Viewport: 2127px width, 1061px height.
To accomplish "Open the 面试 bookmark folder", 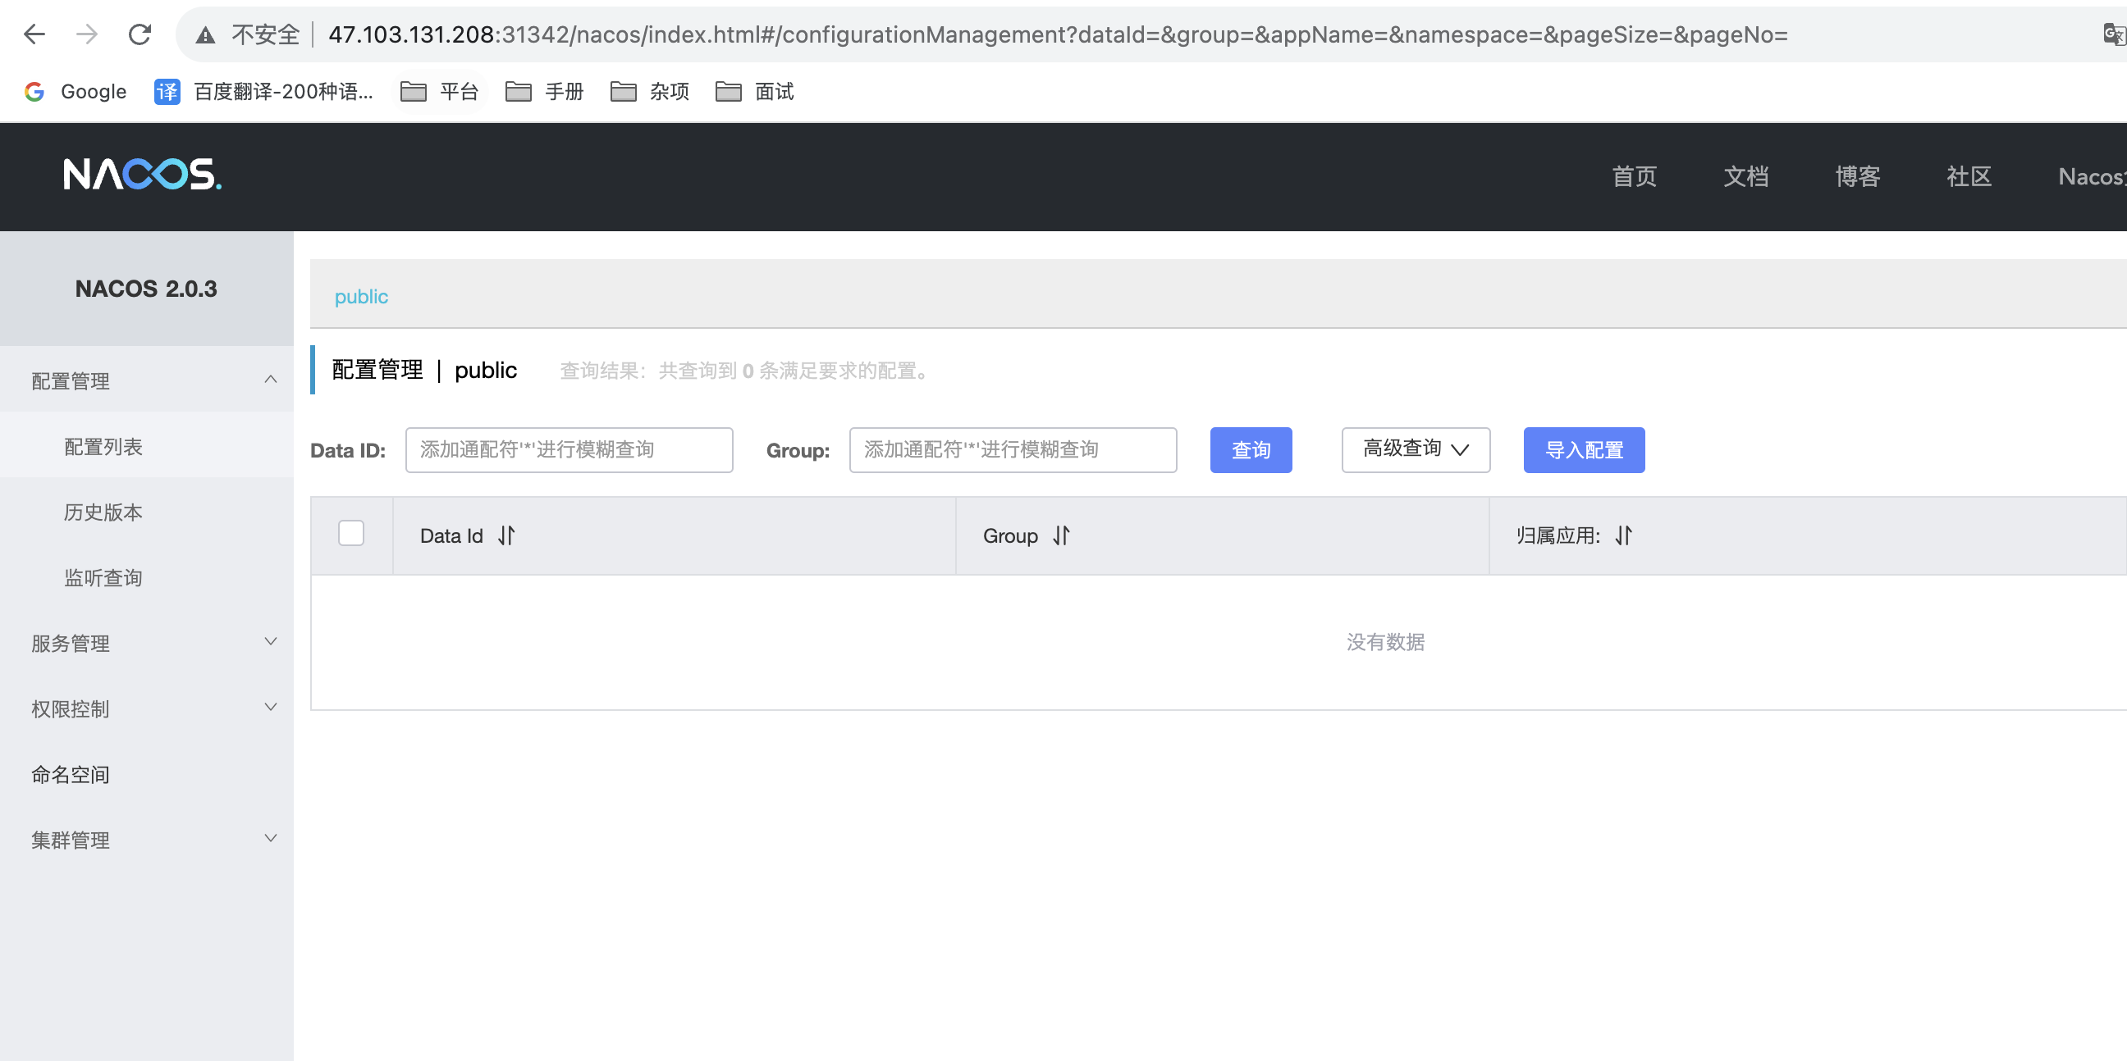I will [x=755, y=92].
